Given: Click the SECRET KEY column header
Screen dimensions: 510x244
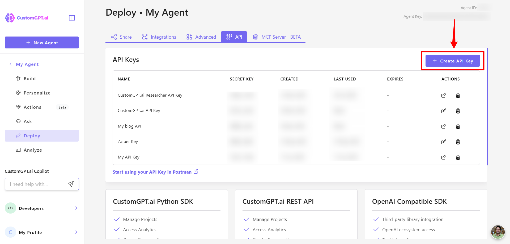Looking at the screenshot, I should (241, 79).
